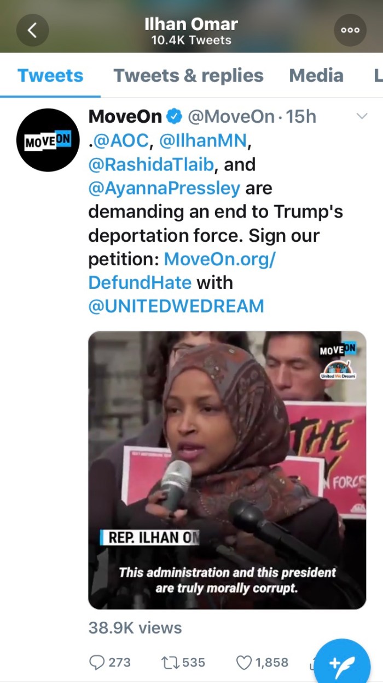Play the Rep. Ilhan Omar video
The image size is (383, 683).
[x=227, y=470]
